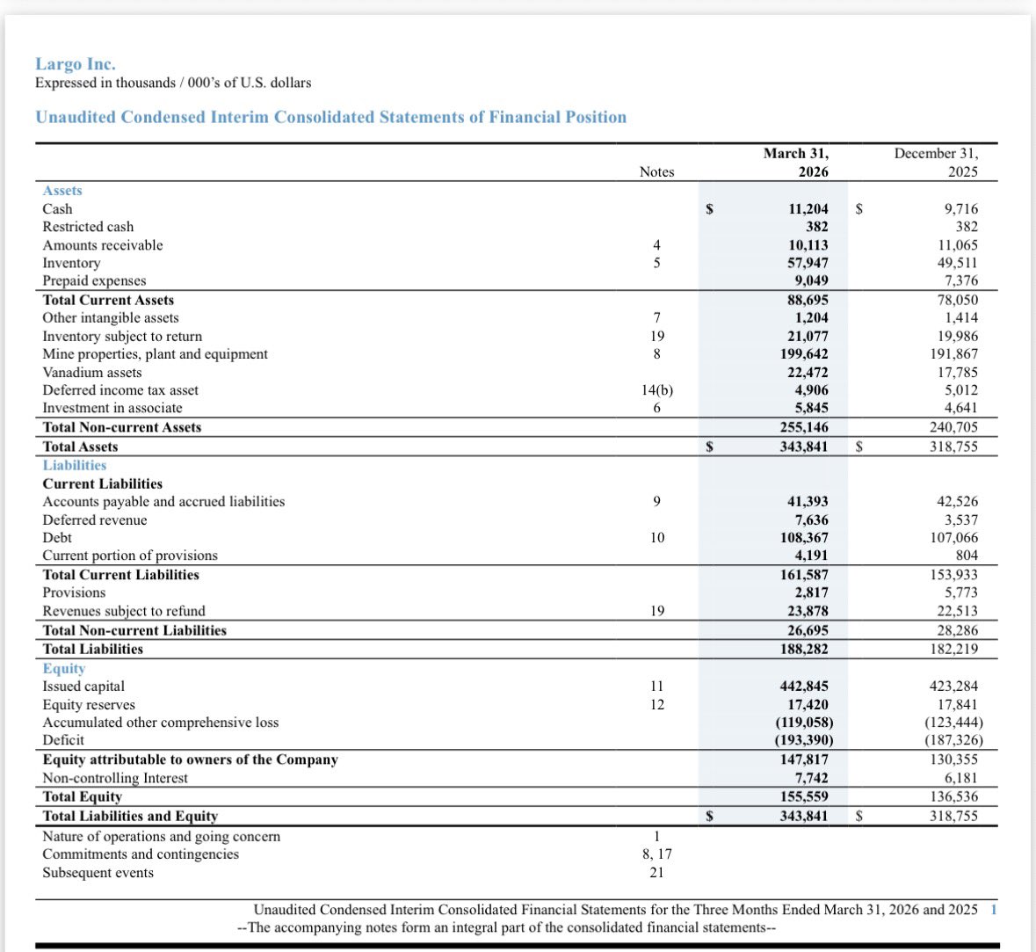Click 'Nature of operations and going concern' label
The width and height of the screenshot is (1036, 952).
[161, 837]
